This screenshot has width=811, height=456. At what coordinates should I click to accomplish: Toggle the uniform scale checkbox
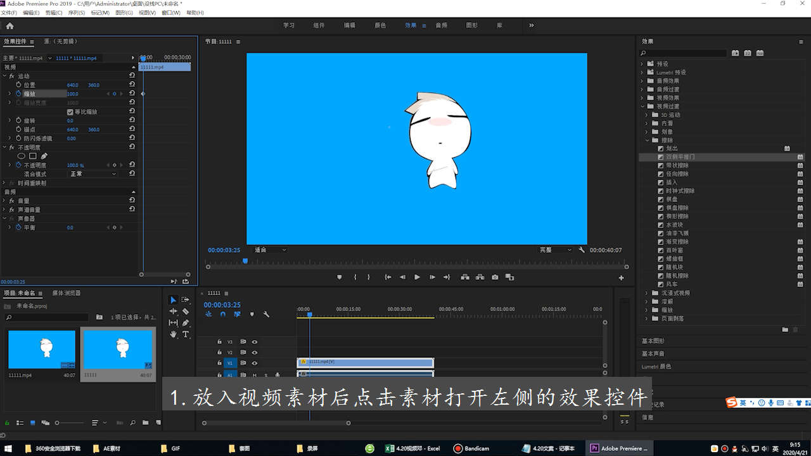(x=70, y=112)
